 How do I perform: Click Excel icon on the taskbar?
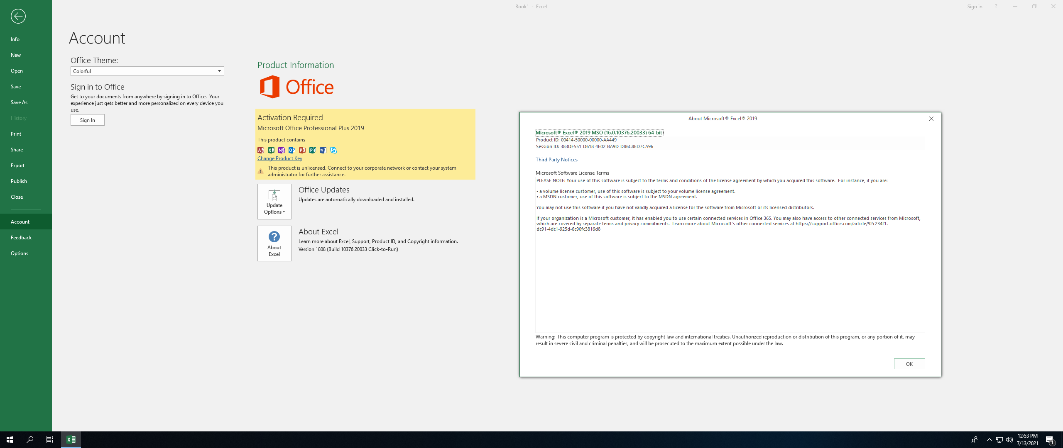(71, 440)
